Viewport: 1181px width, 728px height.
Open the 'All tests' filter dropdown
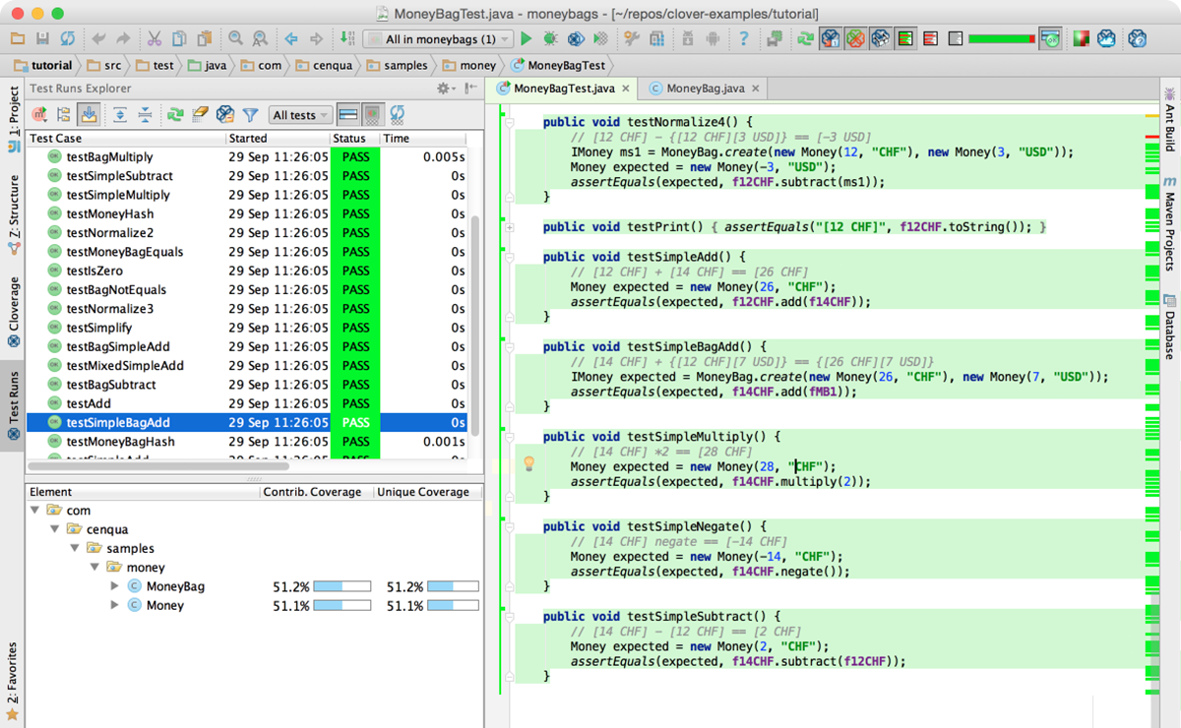click(300, 115)
